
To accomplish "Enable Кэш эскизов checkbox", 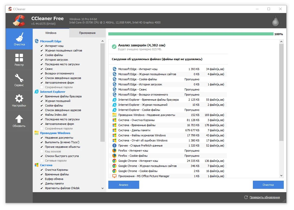I will coord(42,151).
